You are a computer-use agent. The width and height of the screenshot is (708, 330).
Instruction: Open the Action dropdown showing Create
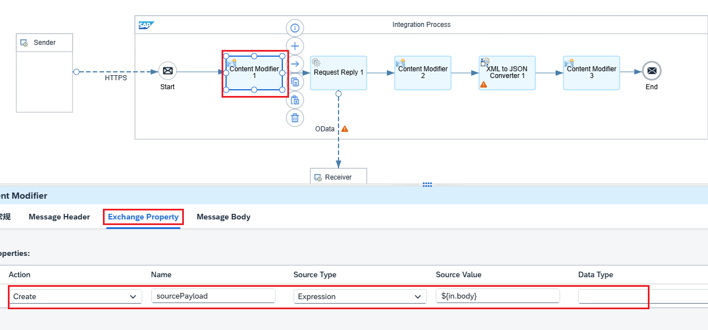pyautogui.click(x=76, y=296)
